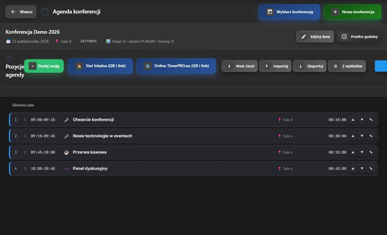
Task: Click the Główna sala group label
Action: tap(23, 105)
